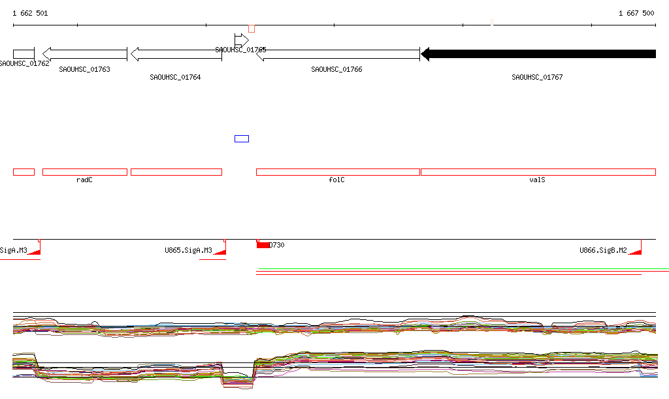Select the U865.SigA.M3 red promoter triangle
This screenshot has height=399, width=669.
pos(221,251)
